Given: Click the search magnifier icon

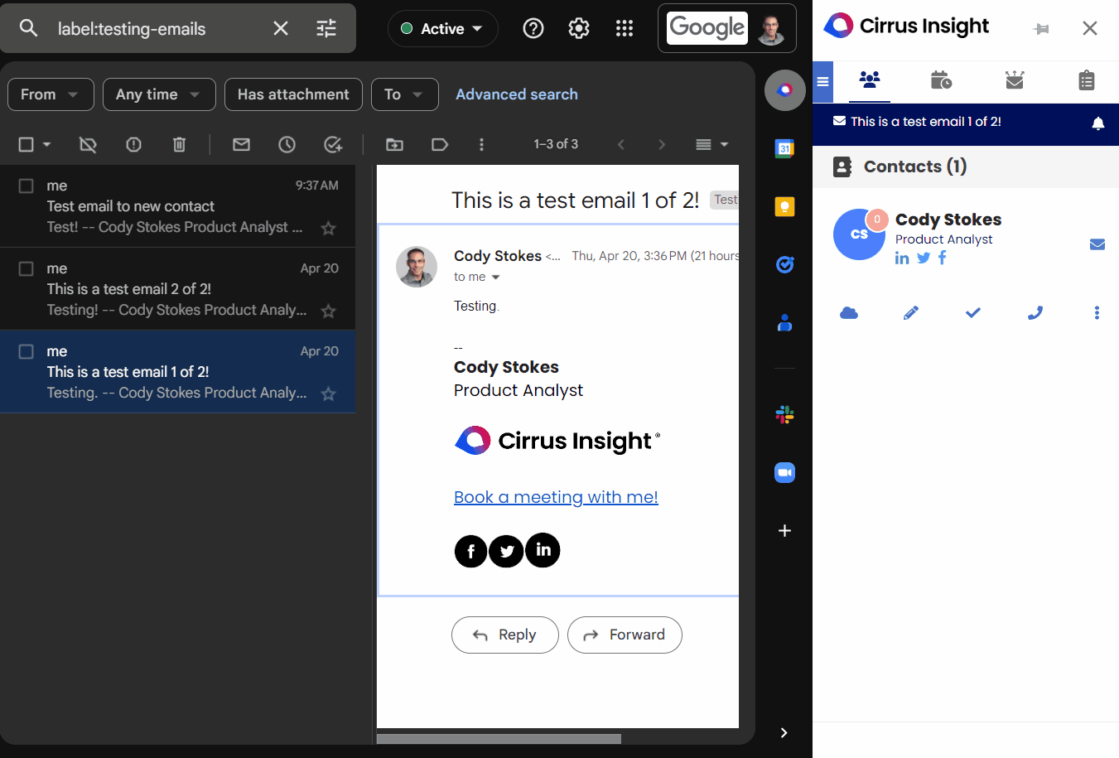Looking at the screenshot, I should tap(28, 28).
